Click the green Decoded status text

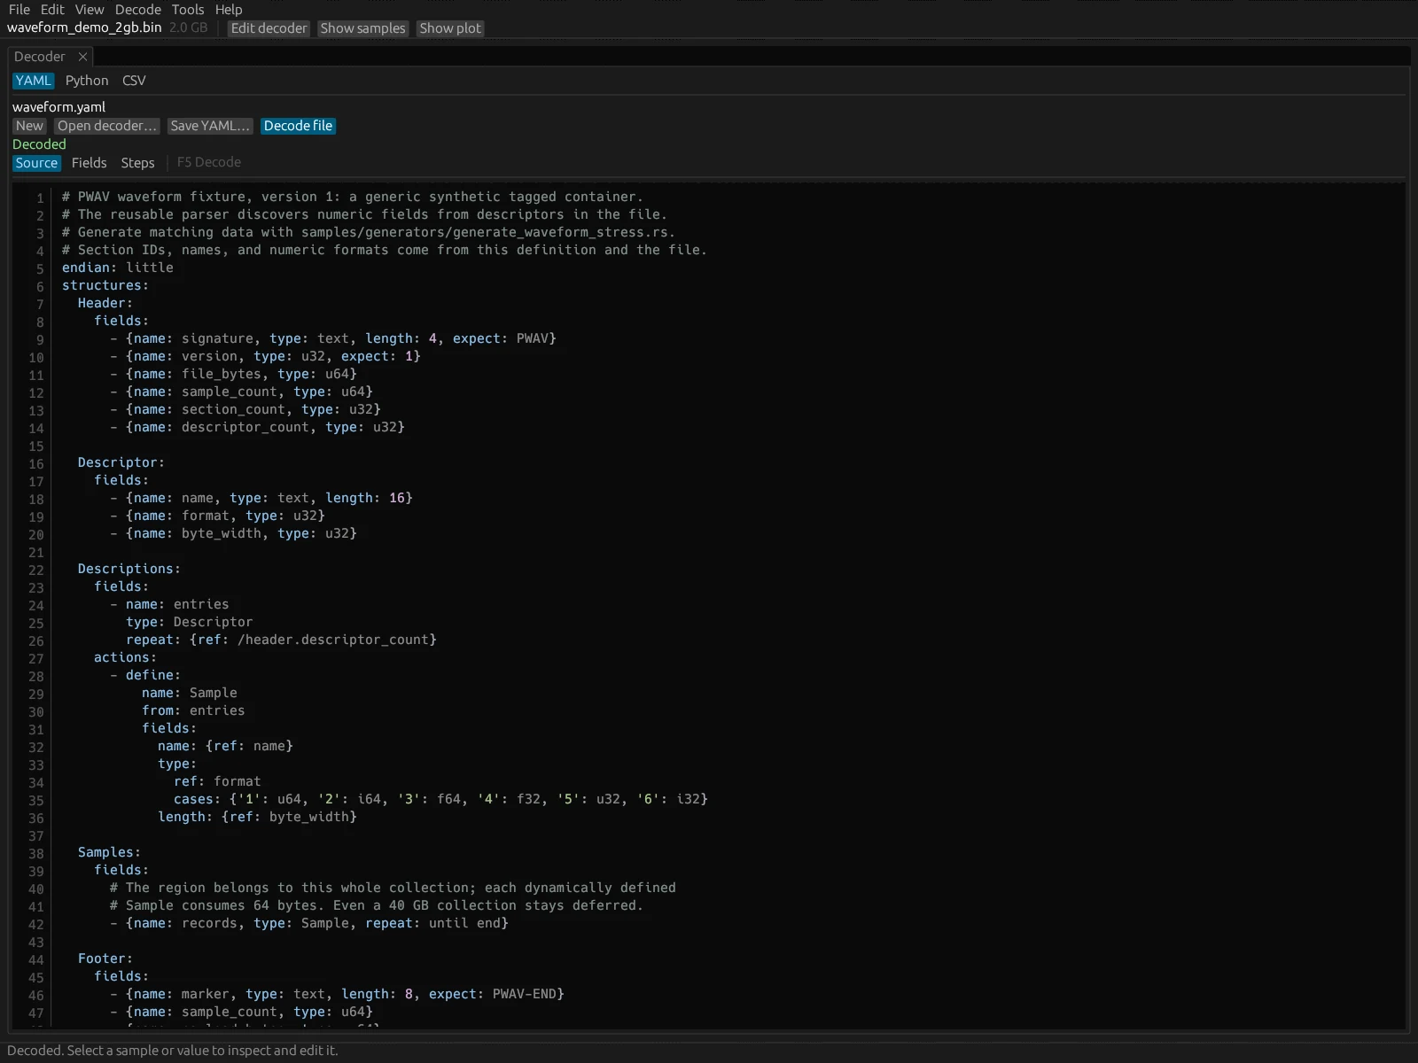click(x=39, y=144)
